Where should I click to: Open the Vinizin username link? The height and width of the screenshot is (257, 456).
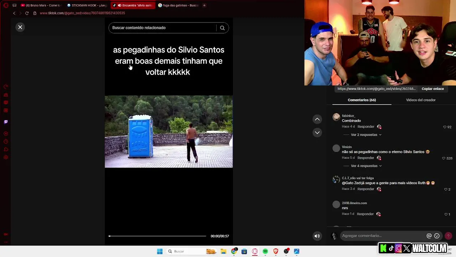pyautogui.click(x=347, y=147)
